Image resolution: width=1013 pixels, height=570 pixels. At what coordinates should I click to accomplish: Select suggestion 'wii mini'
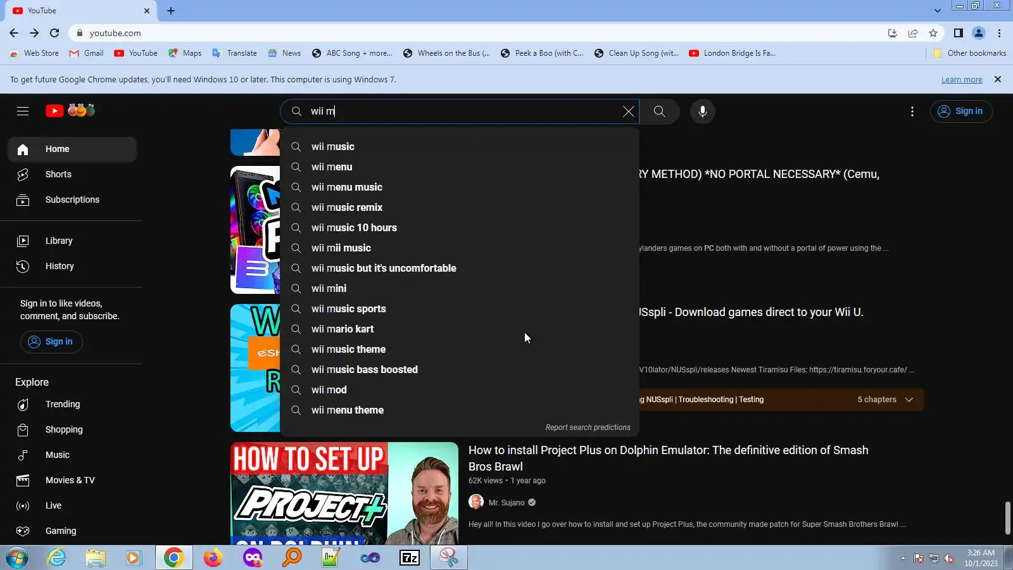click(460, 289)
